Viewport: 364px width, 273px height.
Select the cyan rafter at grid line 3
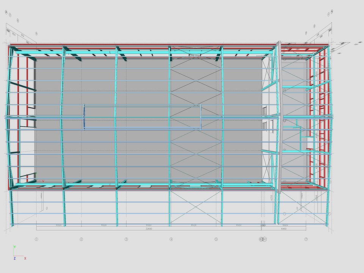[116, 114]
